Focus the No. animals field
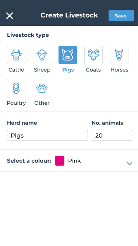The width and height of the screenshot is (138, 246). tap(112, 135)
